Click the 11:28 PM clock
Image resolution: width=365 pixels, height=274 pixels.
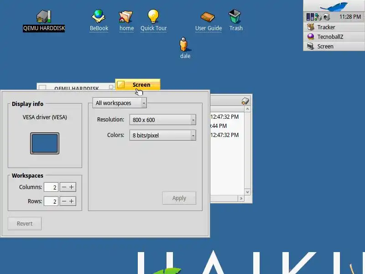pyautogui.click(x=350, y=17)
